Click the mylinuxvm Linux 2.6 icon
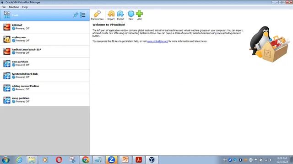The height and width of the screenshot is (164, 293). [x=7, y=39]
